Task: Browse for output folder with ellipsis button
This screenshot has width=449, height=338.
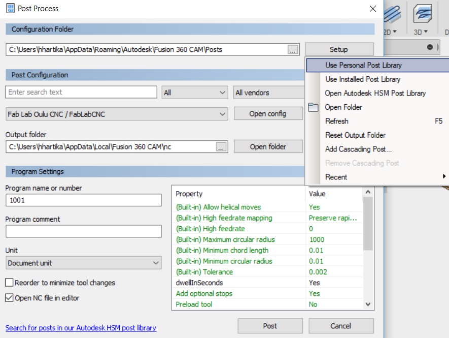Action: point(221,147)
